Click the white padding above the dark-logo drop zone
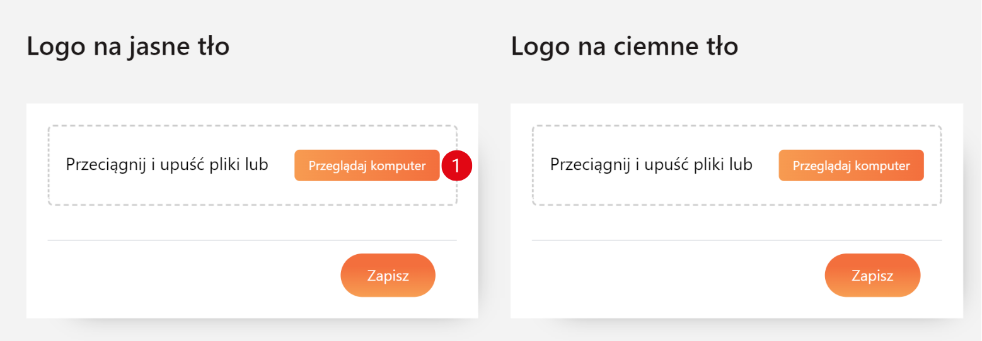The width and height of the screenshot is (982, 341). (736, 114)
